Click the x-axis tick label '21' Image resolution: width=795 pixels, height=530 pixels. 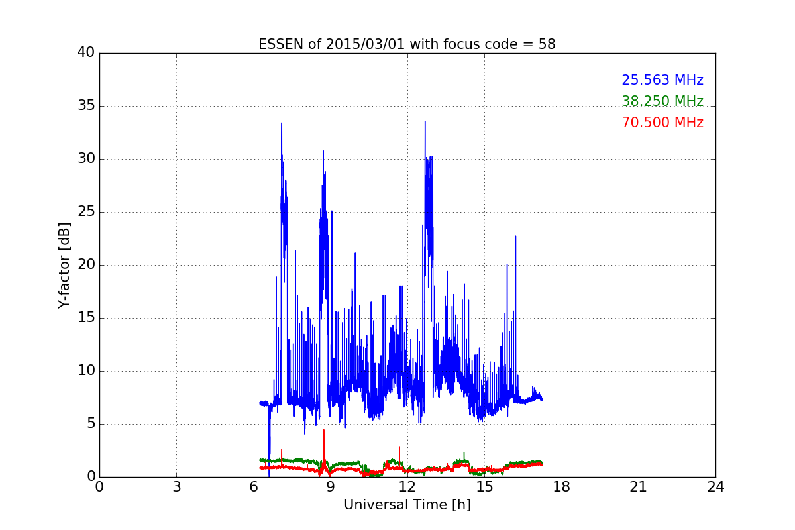coord(639,487)
